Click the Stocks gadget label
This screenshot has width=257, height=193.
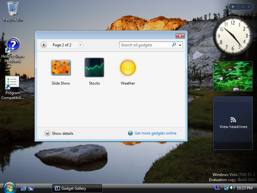[94, 83]
